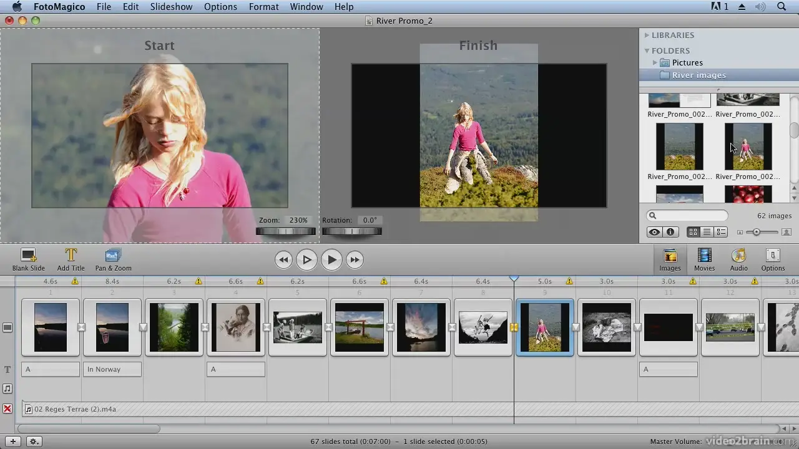The height and width of the screenshot is (449, 799).
Task: Click the image search field
Action: (687, 215)
